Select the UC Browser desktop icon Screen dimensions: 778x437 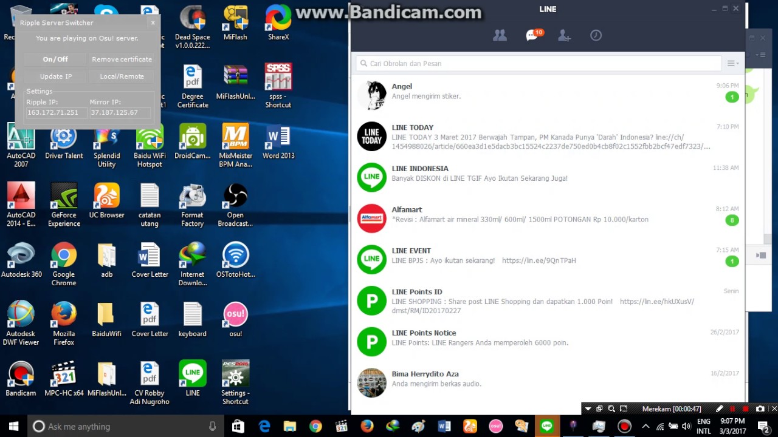coord(106,201)
